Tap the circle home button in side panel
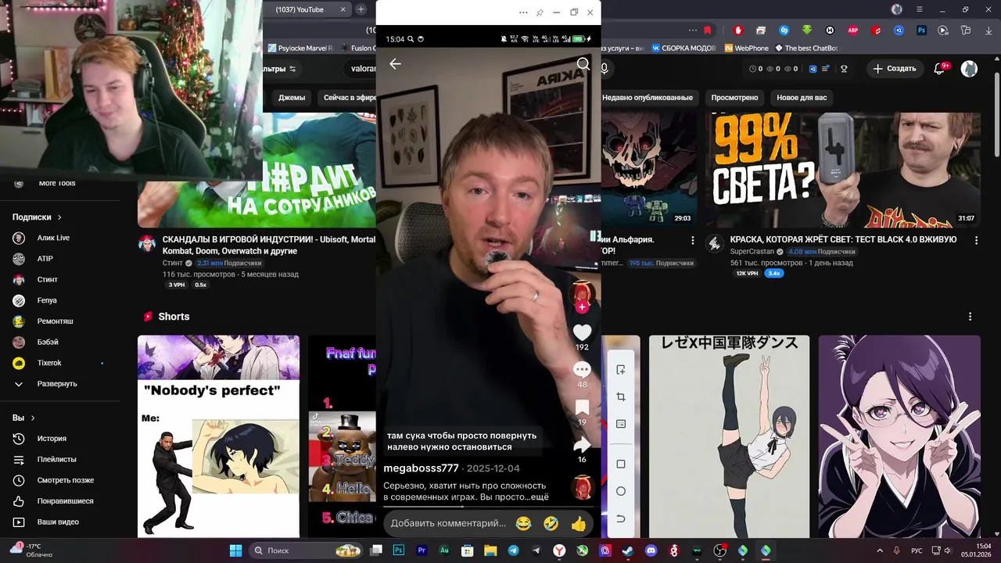 click(x=621, y=491)
